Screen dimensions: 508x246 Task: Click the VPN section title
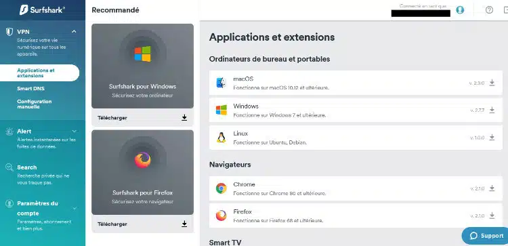coord(23,32)
